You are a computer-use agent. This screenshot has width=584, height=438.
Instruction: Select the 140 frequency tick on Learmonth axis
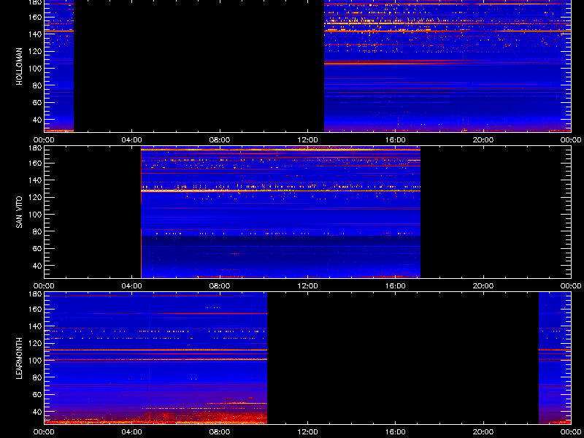point(36,326)
